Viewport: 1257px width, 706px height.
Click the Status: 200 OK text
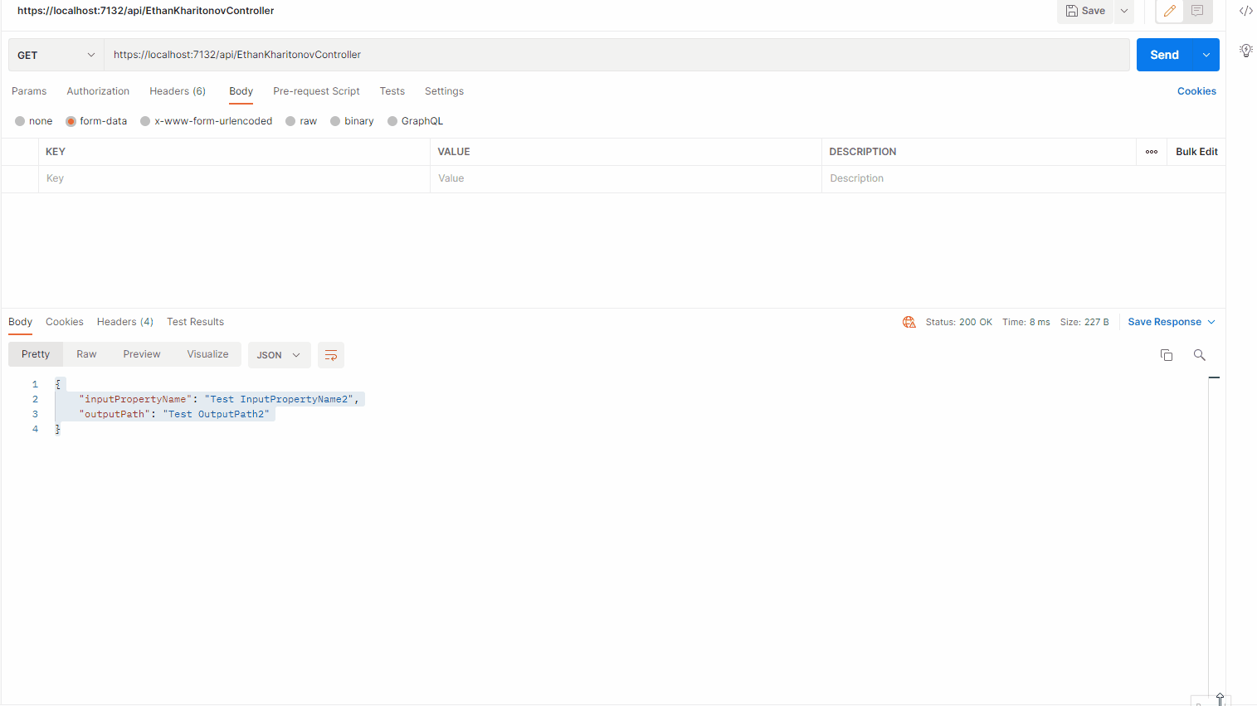tap(959, 322)
